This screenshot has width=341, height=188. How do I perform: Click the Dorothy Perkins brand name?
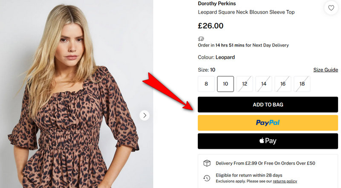click(217, 3)
